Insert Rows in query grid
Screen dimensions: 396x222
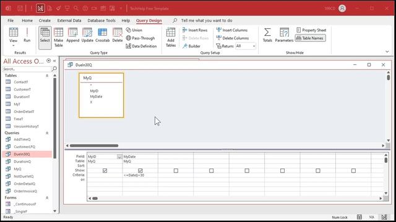195,30
